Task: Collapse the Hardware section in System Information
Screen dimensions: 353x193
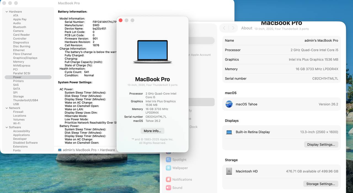Action: pos(7,12)
